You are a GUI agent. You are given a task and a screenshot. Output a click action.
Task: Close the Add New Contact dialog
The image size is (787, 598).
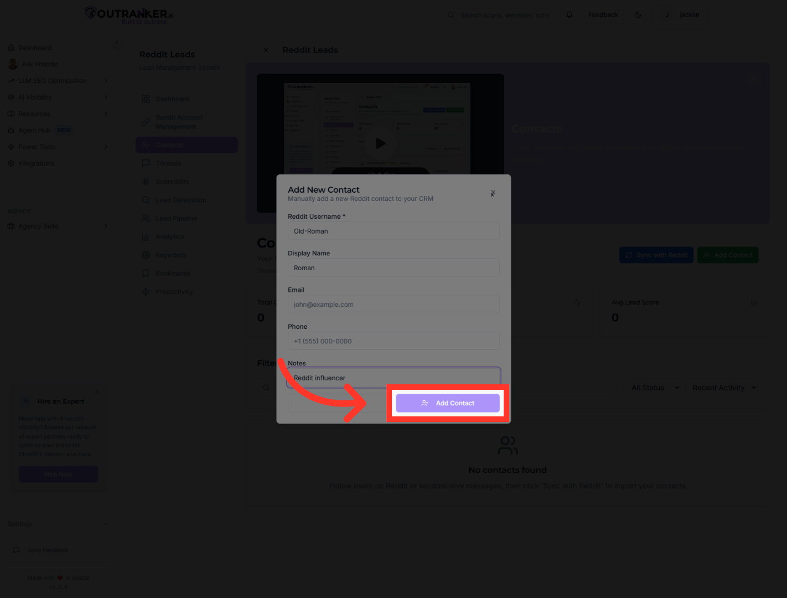[x=493, y=193]
